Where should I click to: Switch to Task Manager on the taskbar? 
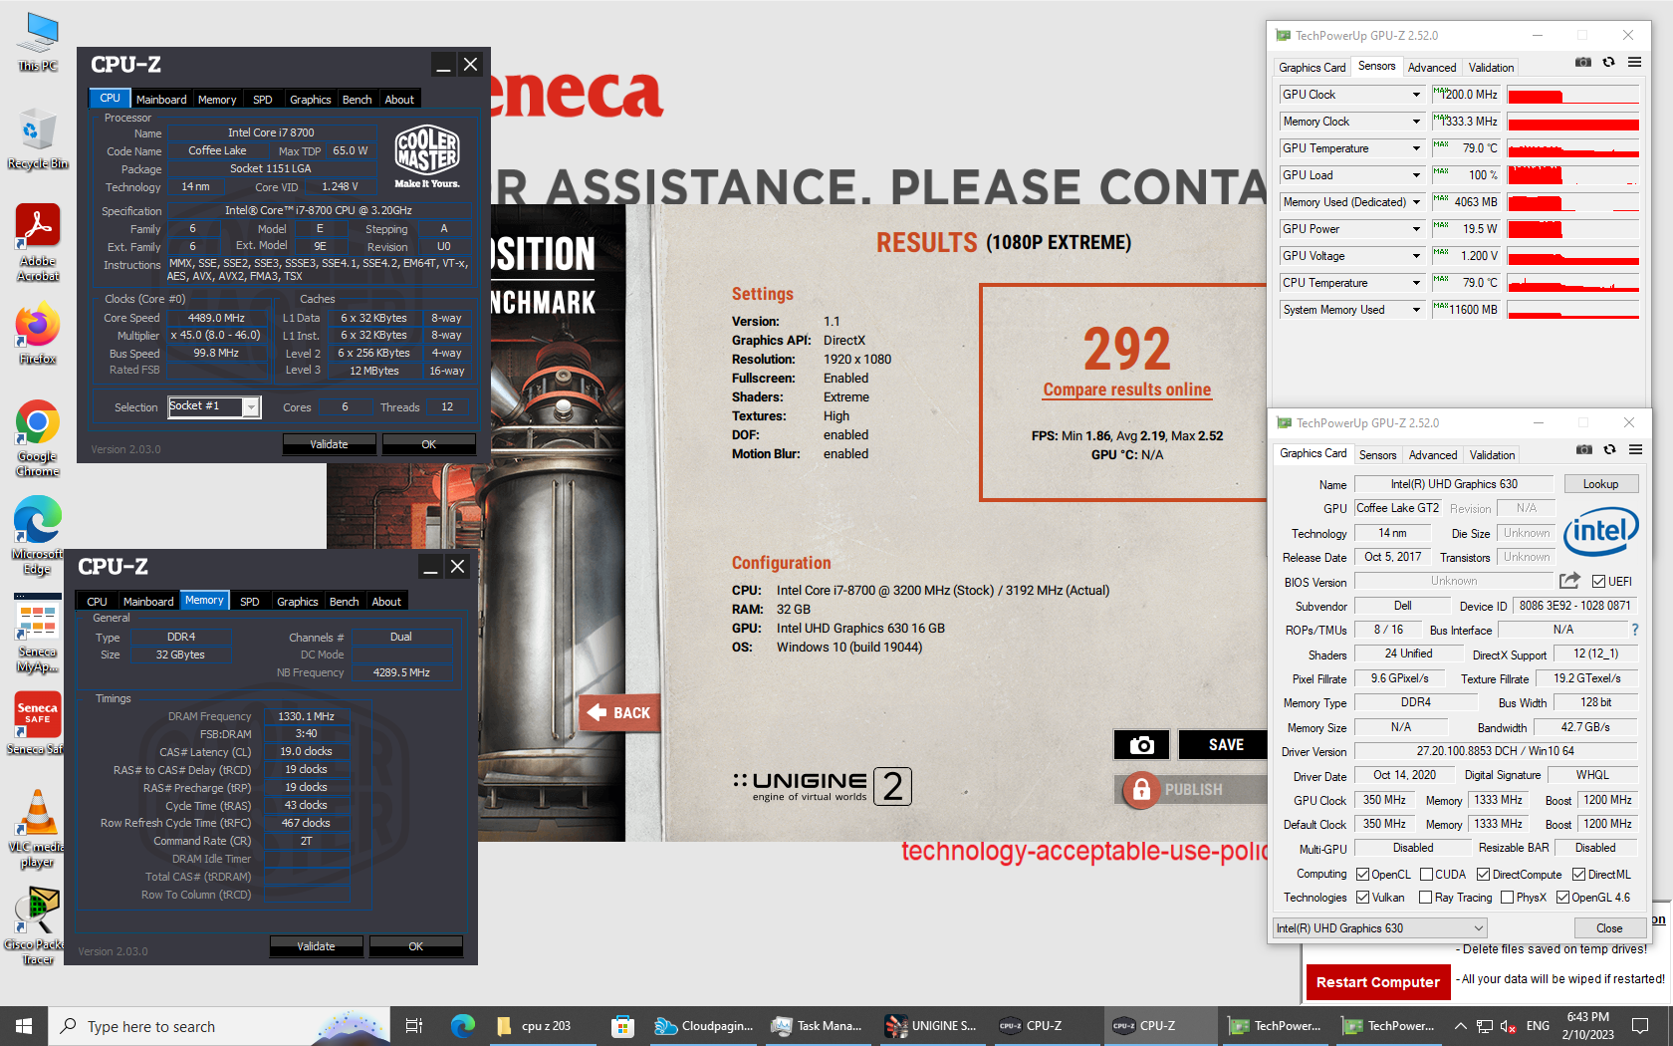coord(817,1026)
